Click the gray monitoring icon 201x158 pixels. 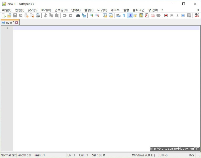tap(158, 15)
